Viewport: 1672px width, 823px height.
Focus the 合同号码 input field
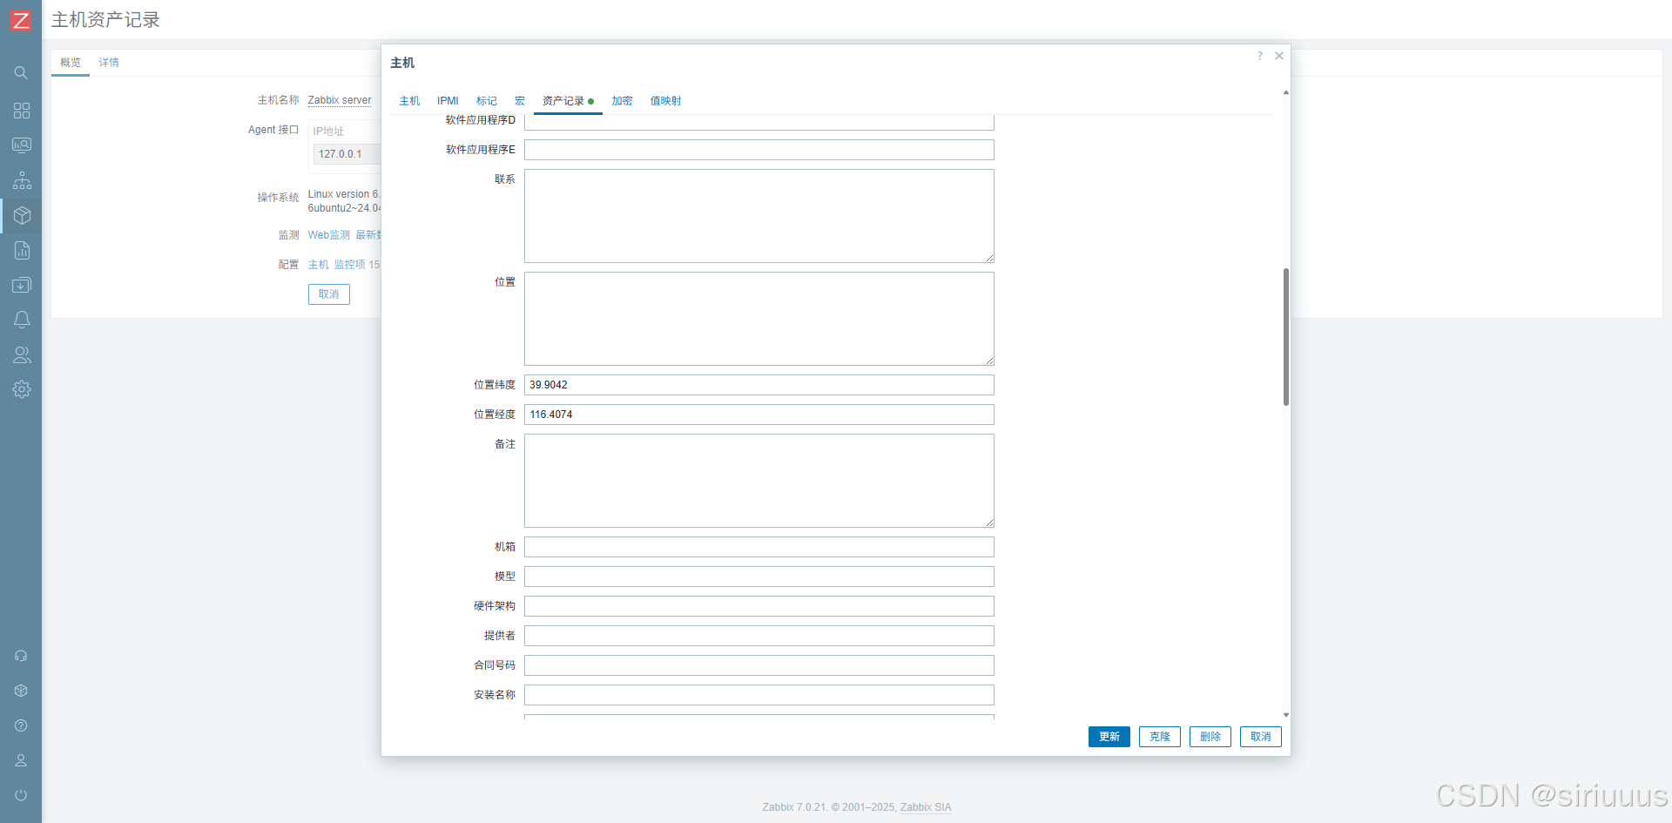click(759, 665)
